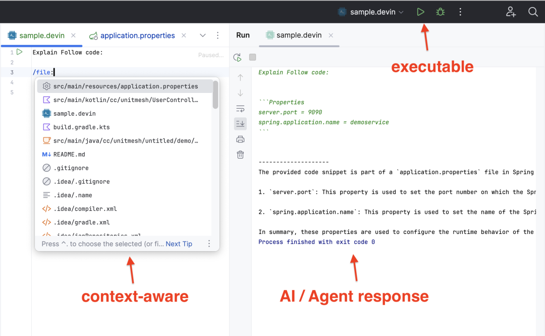Image resolution: width=545 pixels, height=336 pixels.
Task: Click the completion popup scrollbar
Action: pos(215,94)
